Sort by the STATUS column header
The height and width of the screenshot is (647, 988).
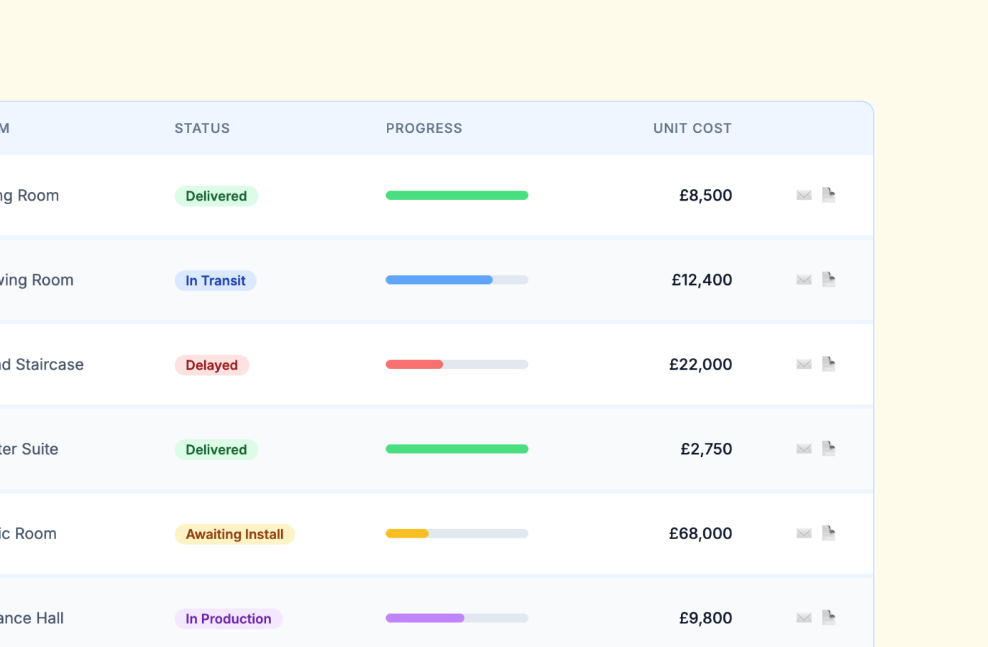(x=202, y=128)
